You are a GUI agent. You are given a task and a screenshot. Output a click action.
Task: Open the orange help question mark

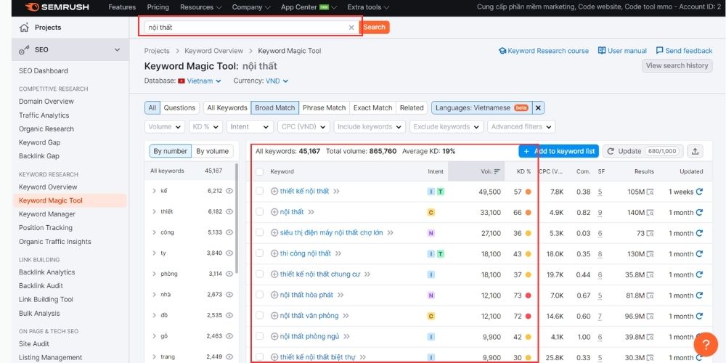(706, 344)
